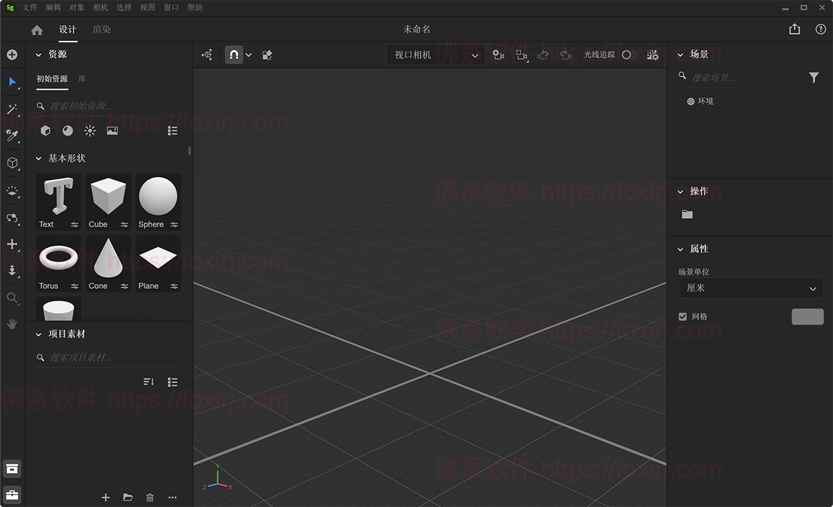This screenshot has height=507, width=833.
Task: Activate the magnifier zoom tool
Action: [x=12, y=299]
